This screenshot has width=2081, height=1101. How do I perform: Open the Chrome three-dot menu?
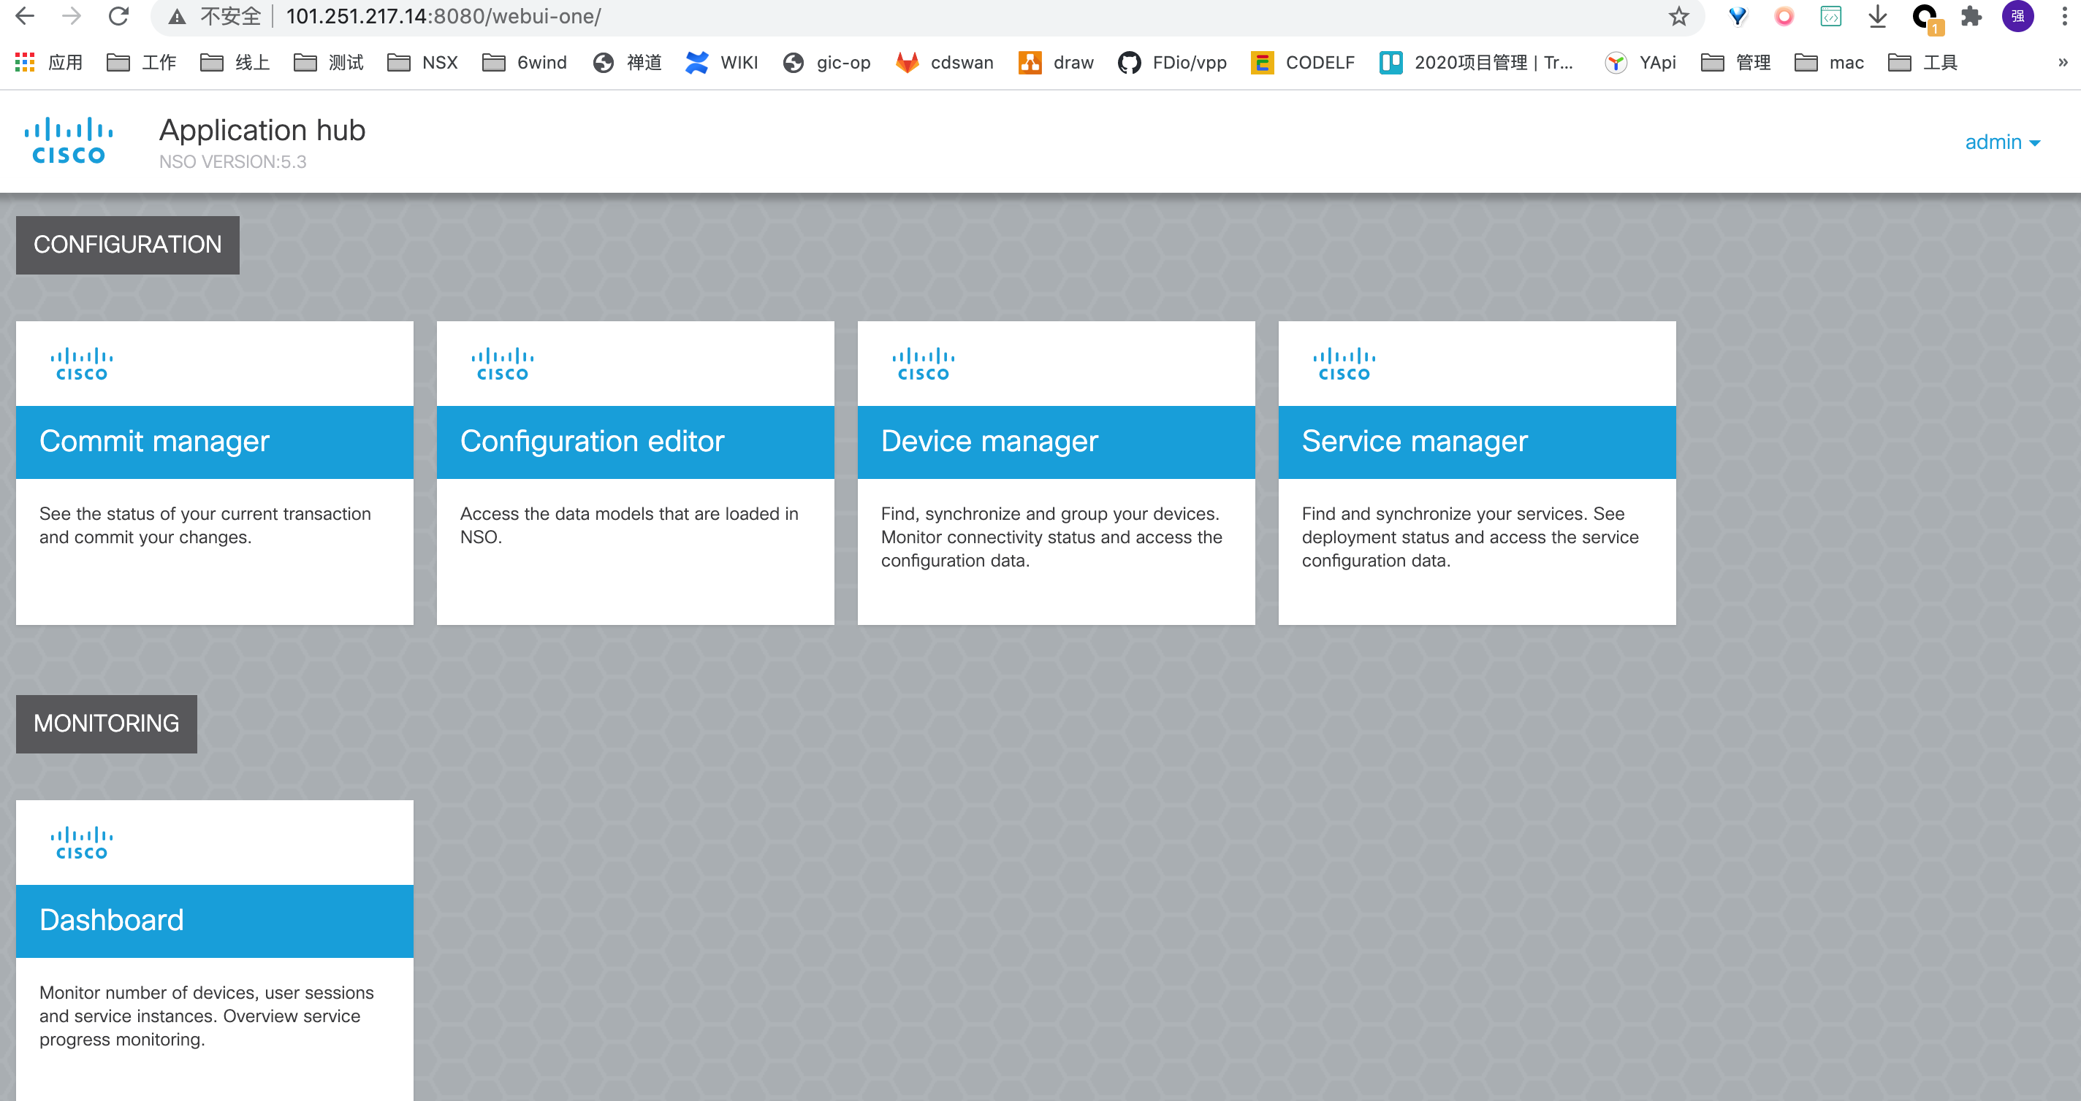point(2063,16)
